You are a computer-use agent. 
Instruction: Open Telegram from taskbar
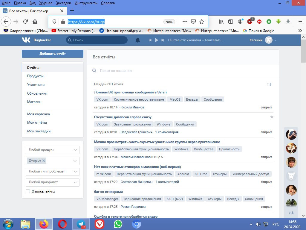pos(81,224)
